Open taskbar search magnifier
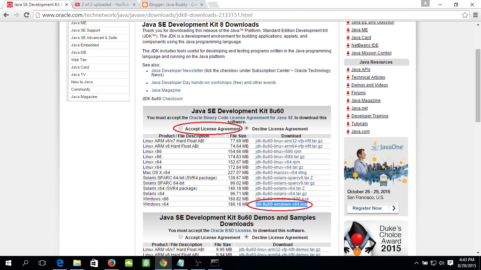The height and width of the screenshot is (270, 481). [25, 263]
